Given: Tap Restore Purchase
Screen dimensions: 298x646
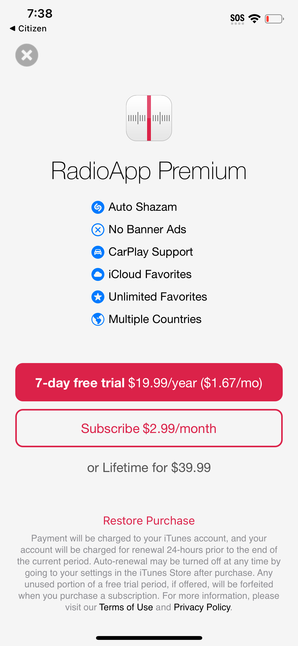Looking at the screenshot, I should (149, 520).
